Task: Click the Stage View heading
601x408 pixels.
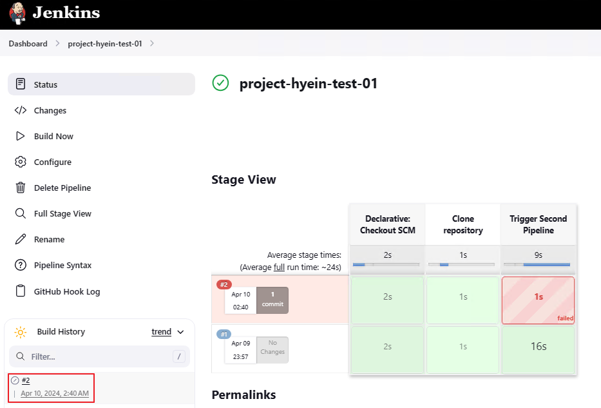Action: coord(243,179)
